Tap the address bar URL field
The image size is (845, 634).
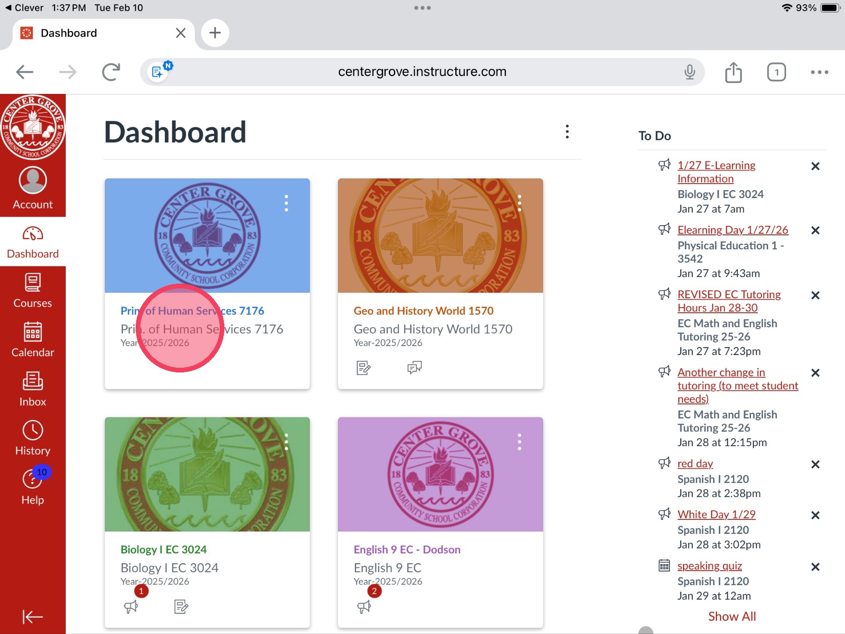click(422, 72)
